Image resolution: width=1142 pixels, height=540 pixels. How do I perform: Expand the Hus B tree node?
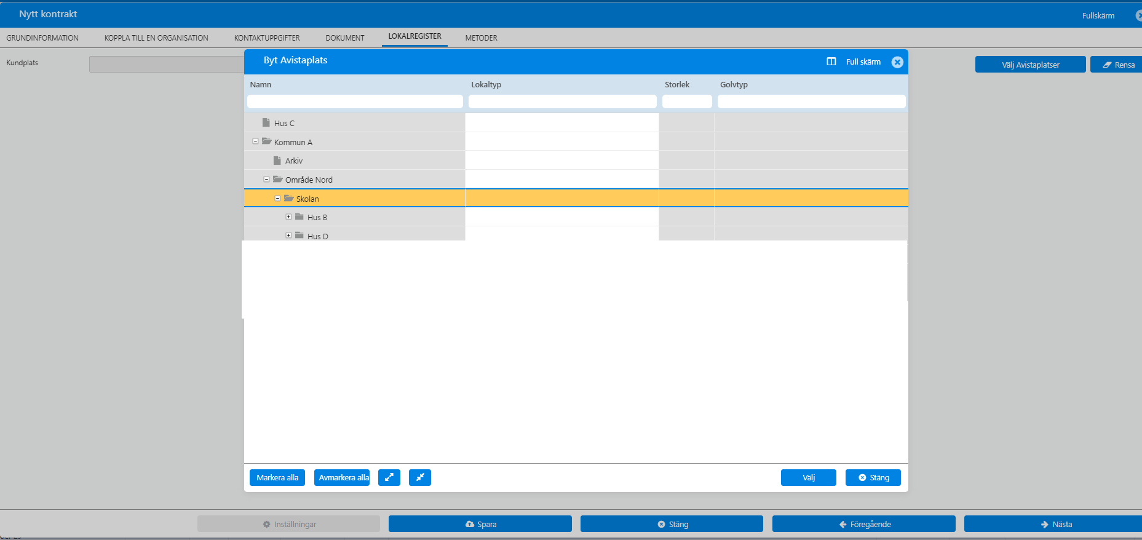click(288, 216)
